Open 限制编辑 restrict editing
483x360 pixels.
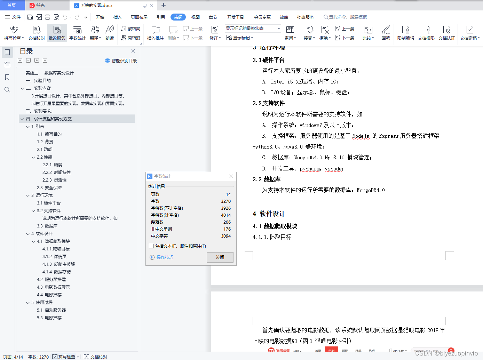405,33
